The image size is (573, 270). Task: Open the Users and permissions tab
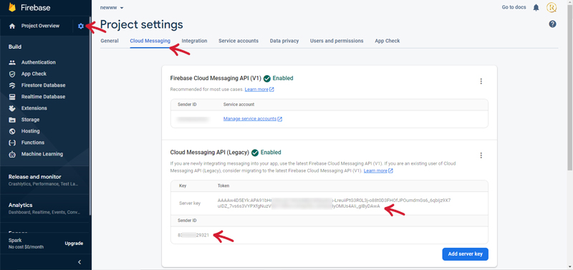(337, 41)
